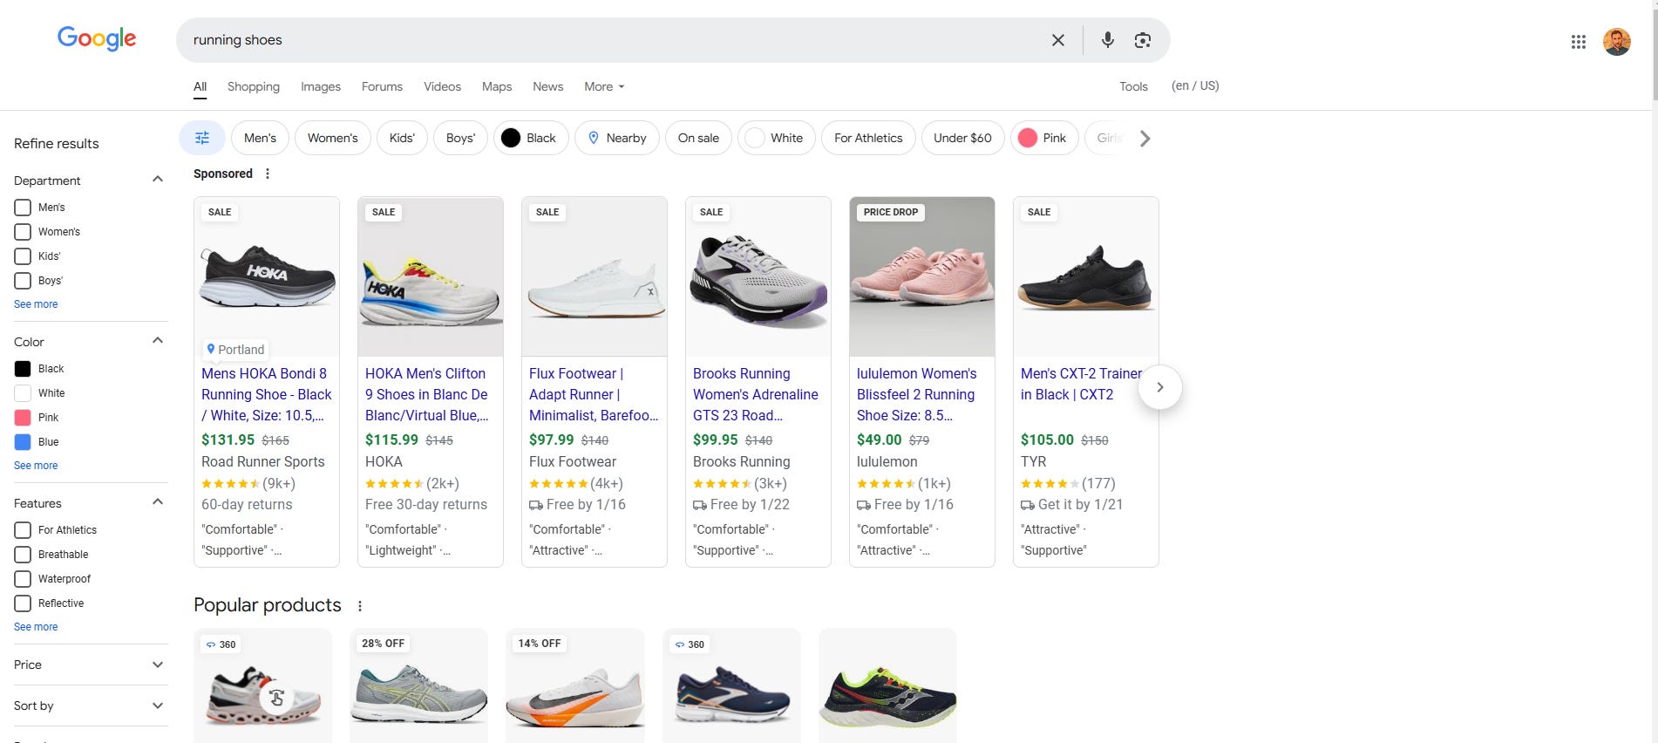
Task: Click the delivery truck icon on the TYR listing
Action: tap(1028, 505)
